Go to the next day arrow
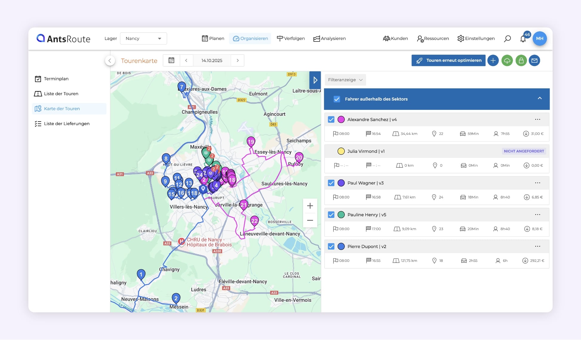Image resolution: width=581 pixels, height=340 pixels. pos(238,60)
